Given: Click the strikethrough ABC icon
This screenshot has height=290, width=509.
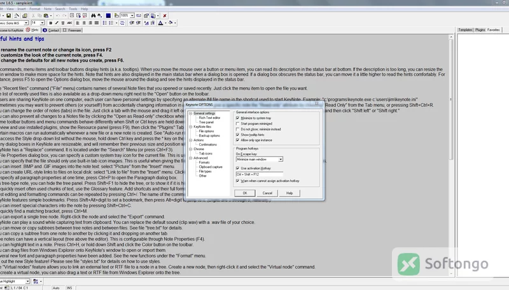Looking at the screenshot, I should click(x=69, y=23).
